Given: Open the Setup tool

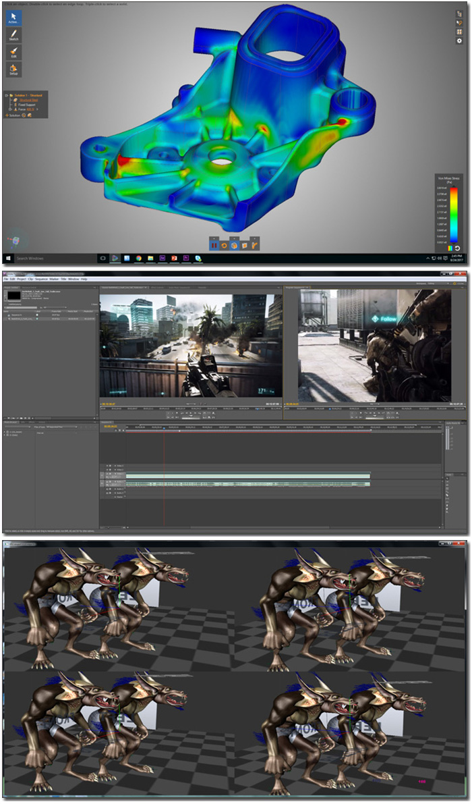Looking at the screenshot, I should point(13,70).
